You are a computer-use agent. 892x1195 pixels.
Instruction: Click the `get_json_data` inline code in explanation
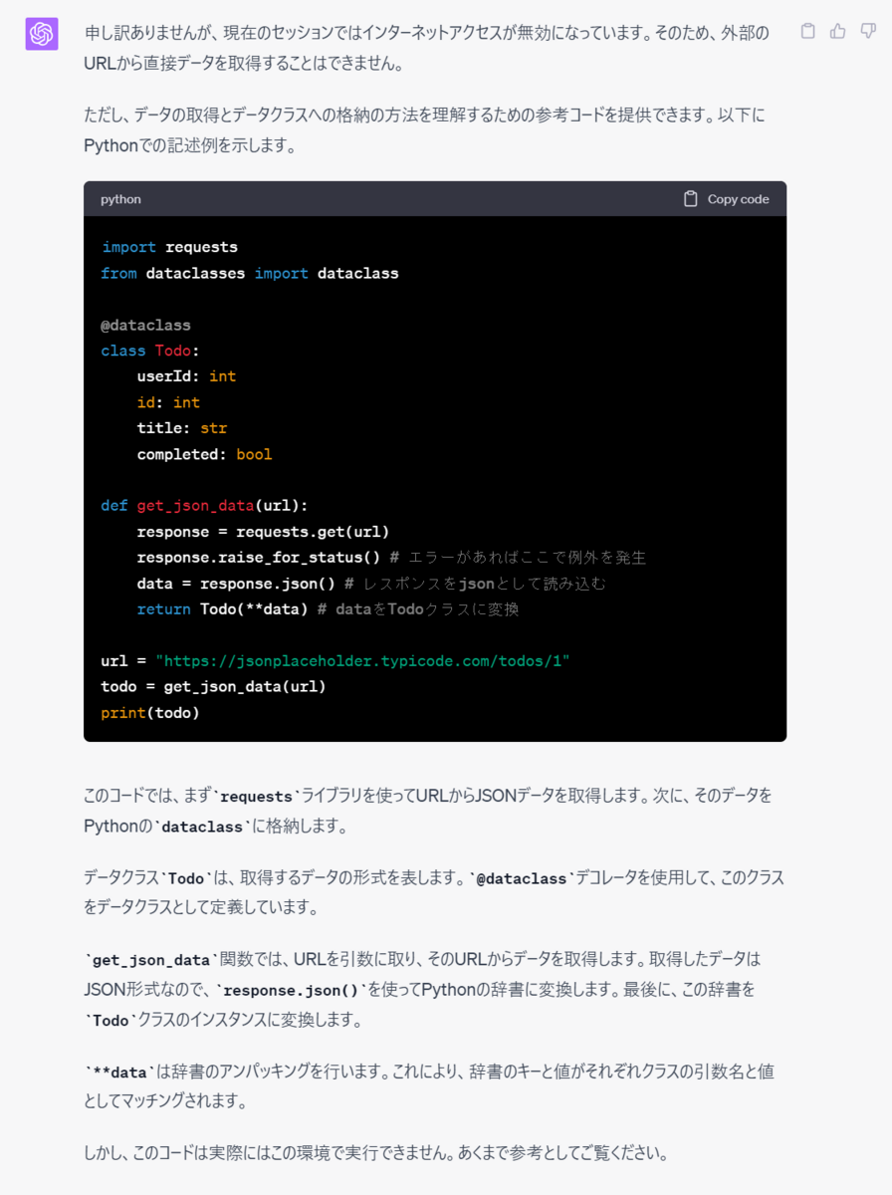pos(150,958)
